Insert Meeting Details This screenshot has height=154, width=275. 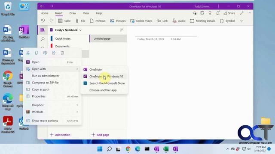pos(202,21)
